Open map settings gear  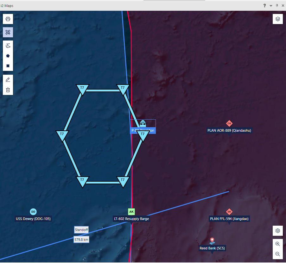(x=278, y=231)
